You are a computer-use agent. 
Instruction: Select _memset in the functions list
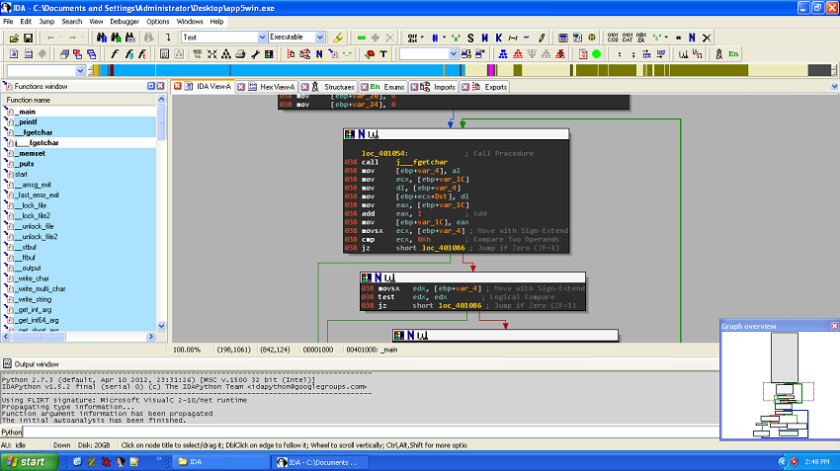[x=30, y=154]
